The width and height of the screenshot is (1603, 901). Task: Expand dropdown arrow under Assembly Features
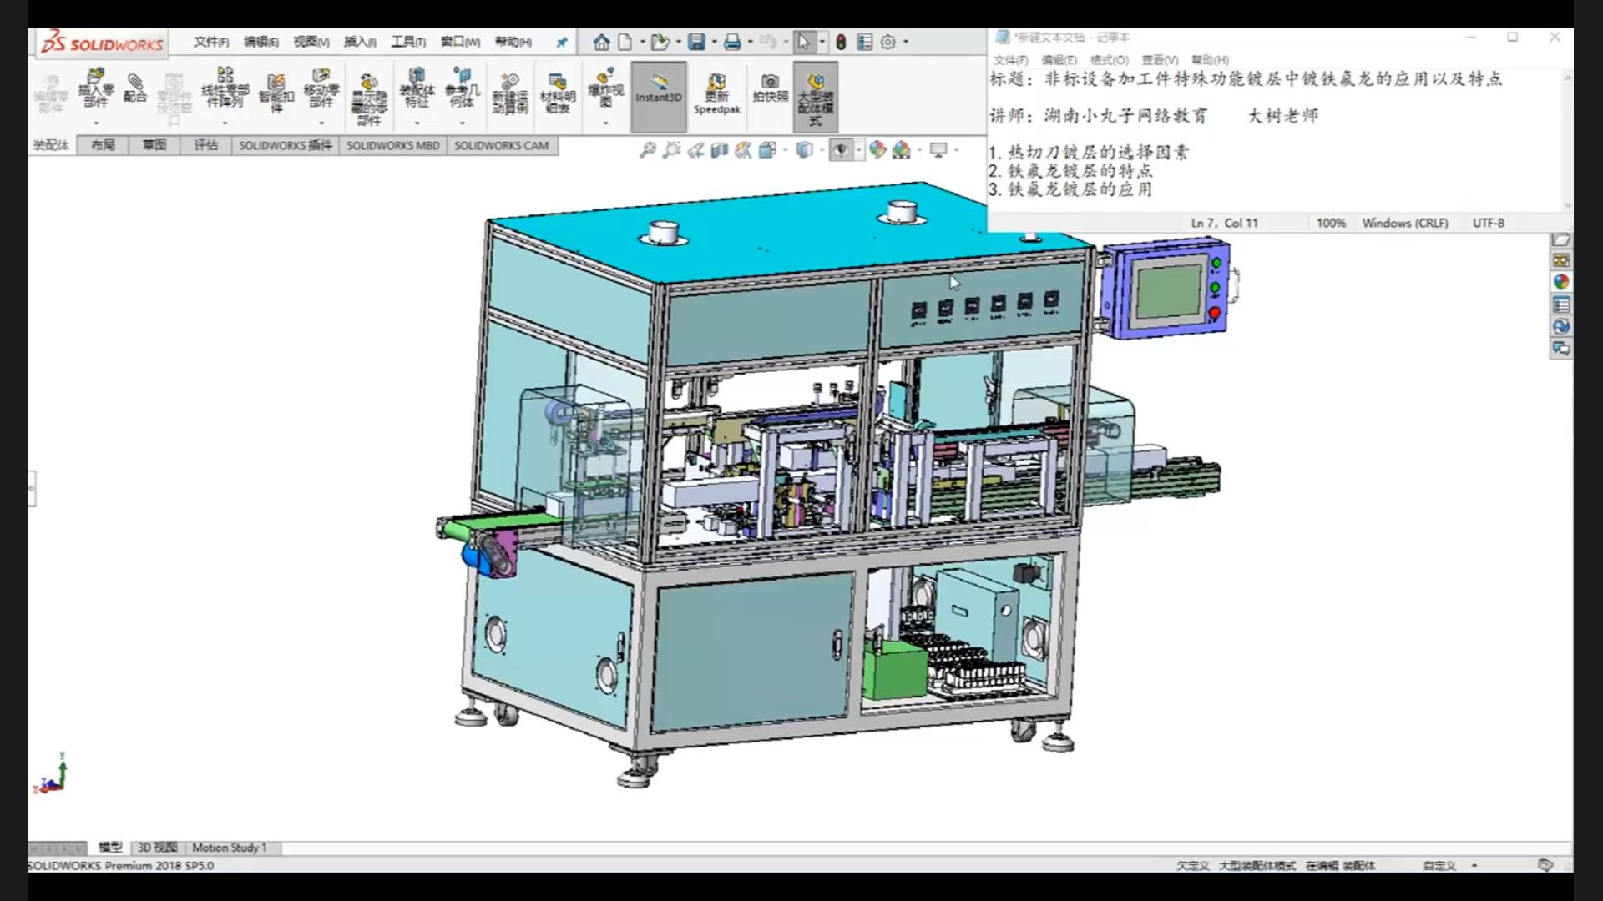click(417, 123)
